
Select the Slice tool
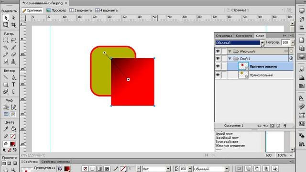click(x=13, y=107)
